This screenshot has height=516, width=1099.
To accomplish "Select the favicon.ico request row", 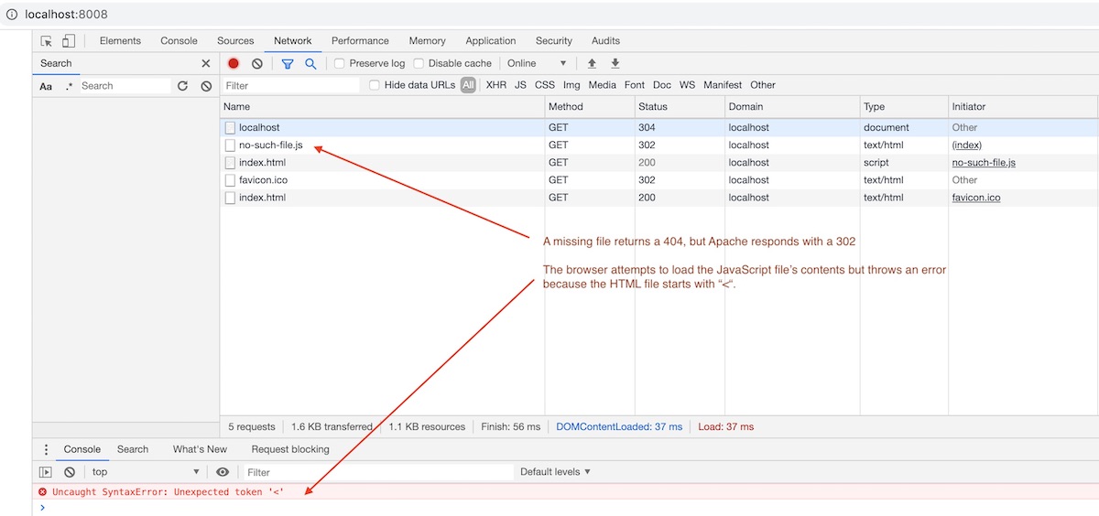I will (x=659, y=180).
